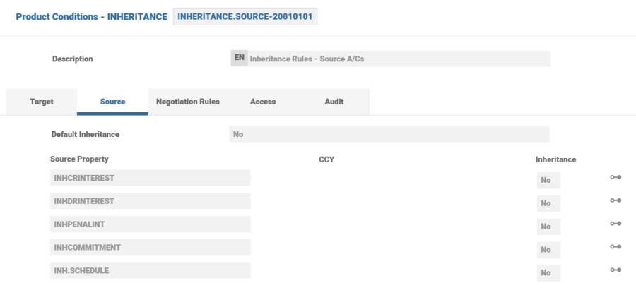The width and height of the screenshot is (636, 295).
Task: Click link icon beside INH.SCHEDULE row
Action: (615, 270)
